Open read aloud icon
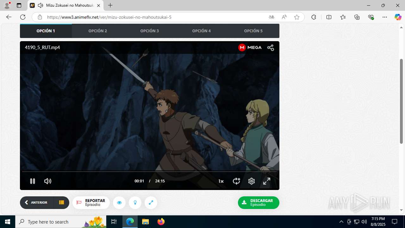The width and height of the screenshot is (405, 228). [x=284, y=17]
